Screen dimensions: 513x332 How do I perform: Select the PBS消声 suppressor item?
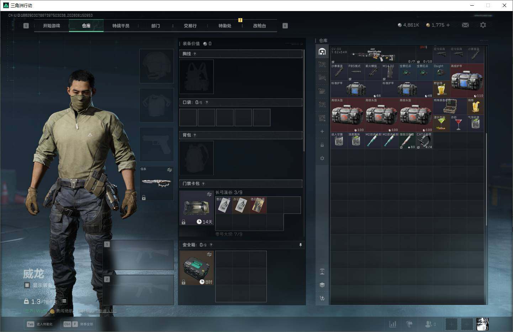(356, 72)
